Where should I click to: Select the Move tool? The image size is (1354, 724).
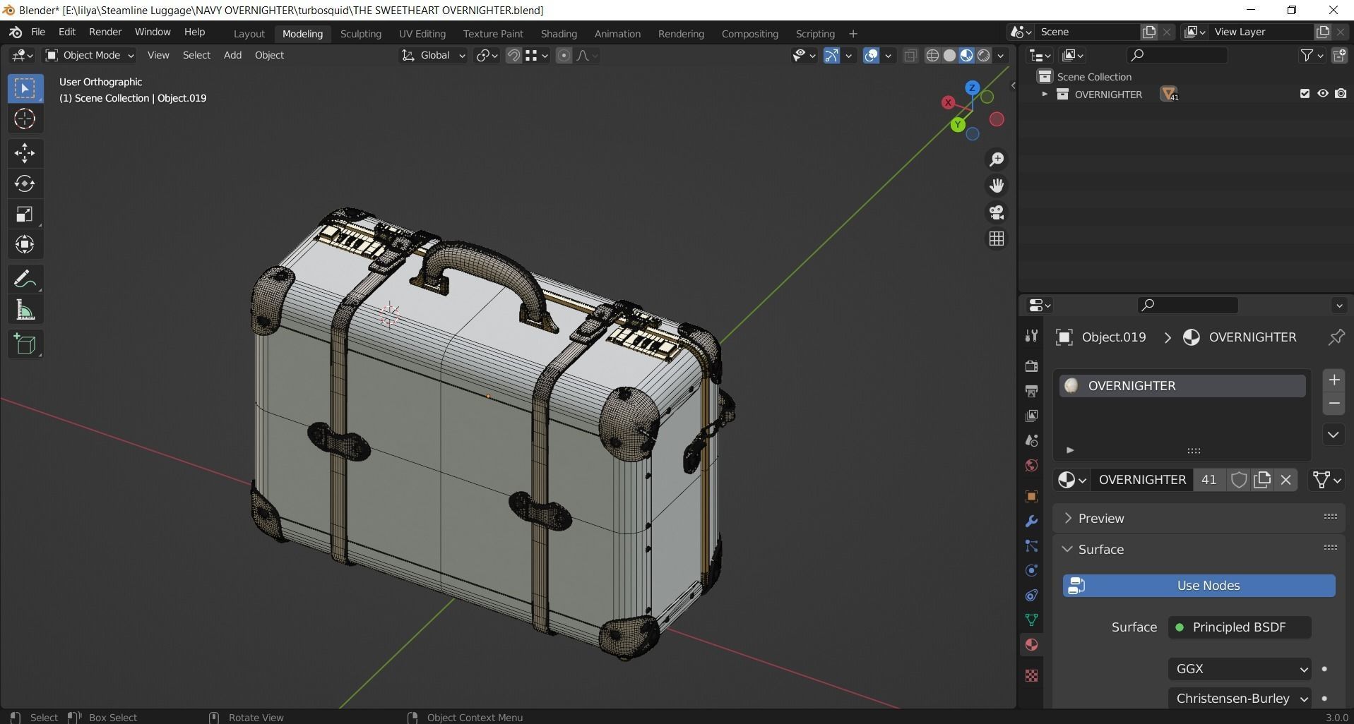click(25, 153)
